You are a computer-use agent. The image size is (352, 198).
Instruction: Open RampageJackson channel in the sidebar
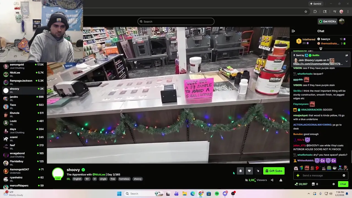tap(23, 82)
